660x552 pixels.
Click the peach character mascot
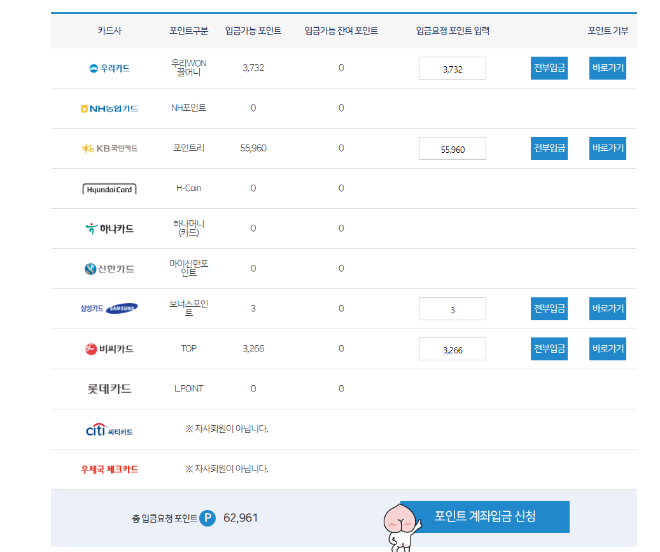(x=402, y=528)
